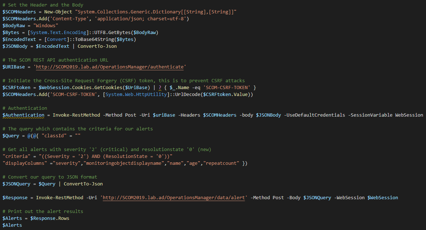Click the $Response variable being assigned
Screen dimensions: 426x230
click(15, 198)
